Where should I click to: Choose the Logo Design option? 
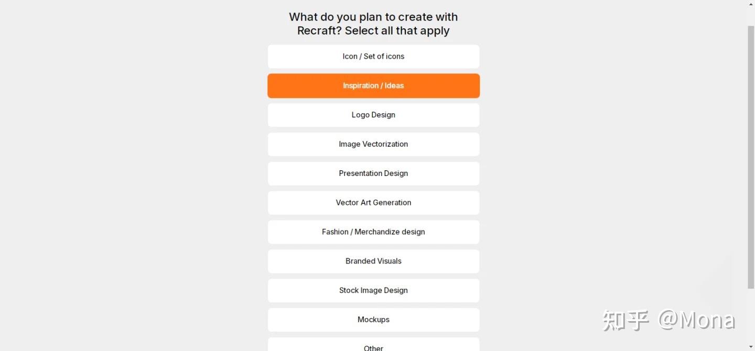[x=373, y=115]
